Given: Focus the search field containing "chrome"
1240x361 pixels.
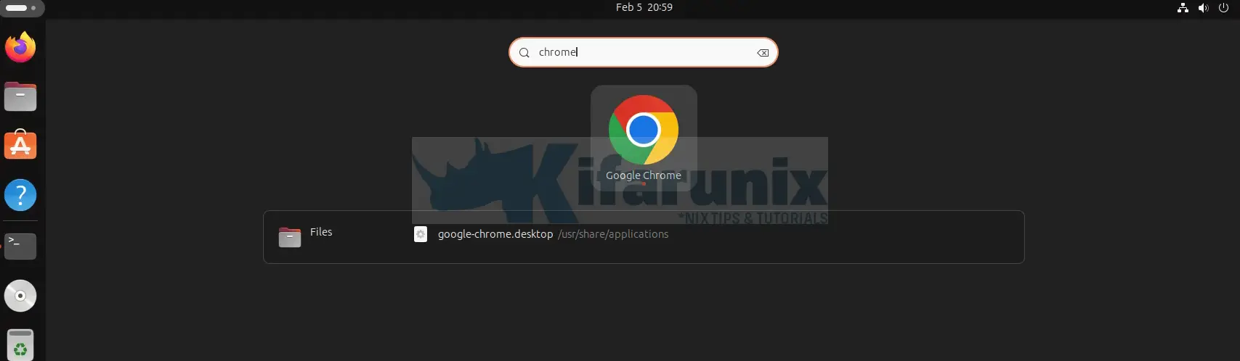Looking at the screenshot, I should pos(643,52).
